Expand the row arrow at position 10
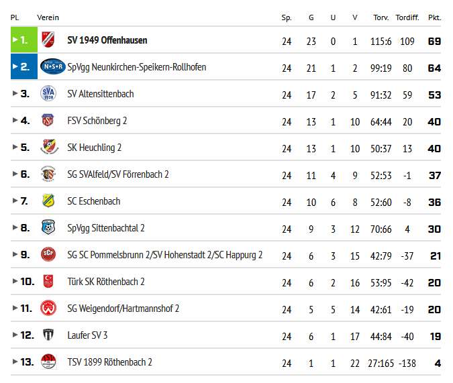Viewport: 453px width, 383px height. (x=15, y=281)
